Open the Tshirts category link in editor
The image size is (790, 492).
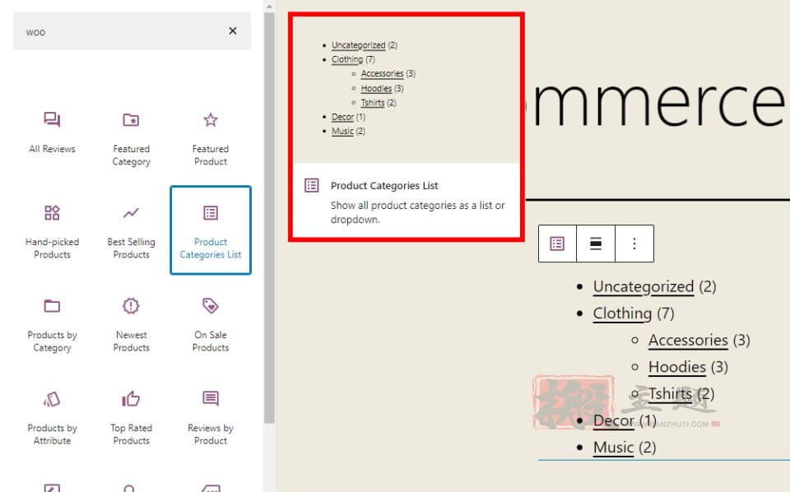(670, 393)
